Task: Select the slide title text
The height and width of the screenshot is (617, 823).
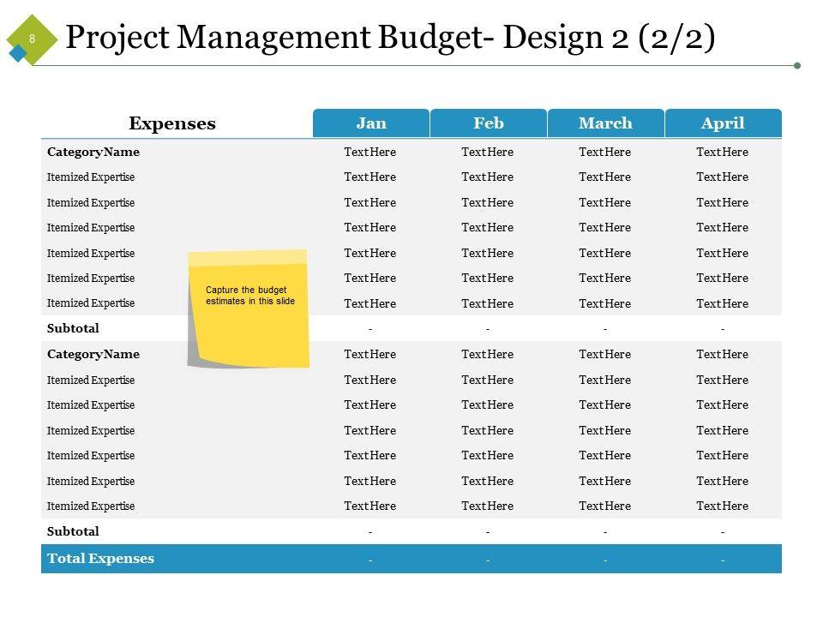Action: pos(390,38)
